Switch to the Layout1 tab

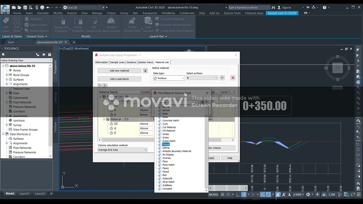click(24, 194)
